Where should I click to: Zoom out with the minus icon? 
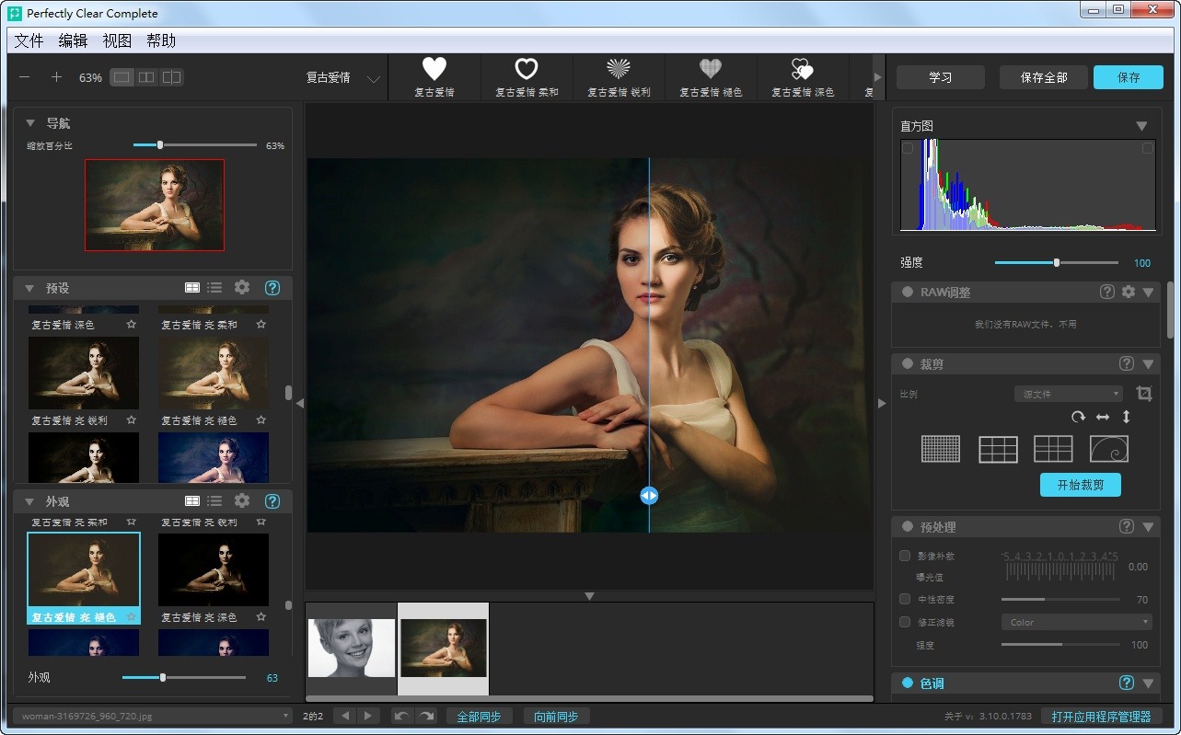pos(25,77)
